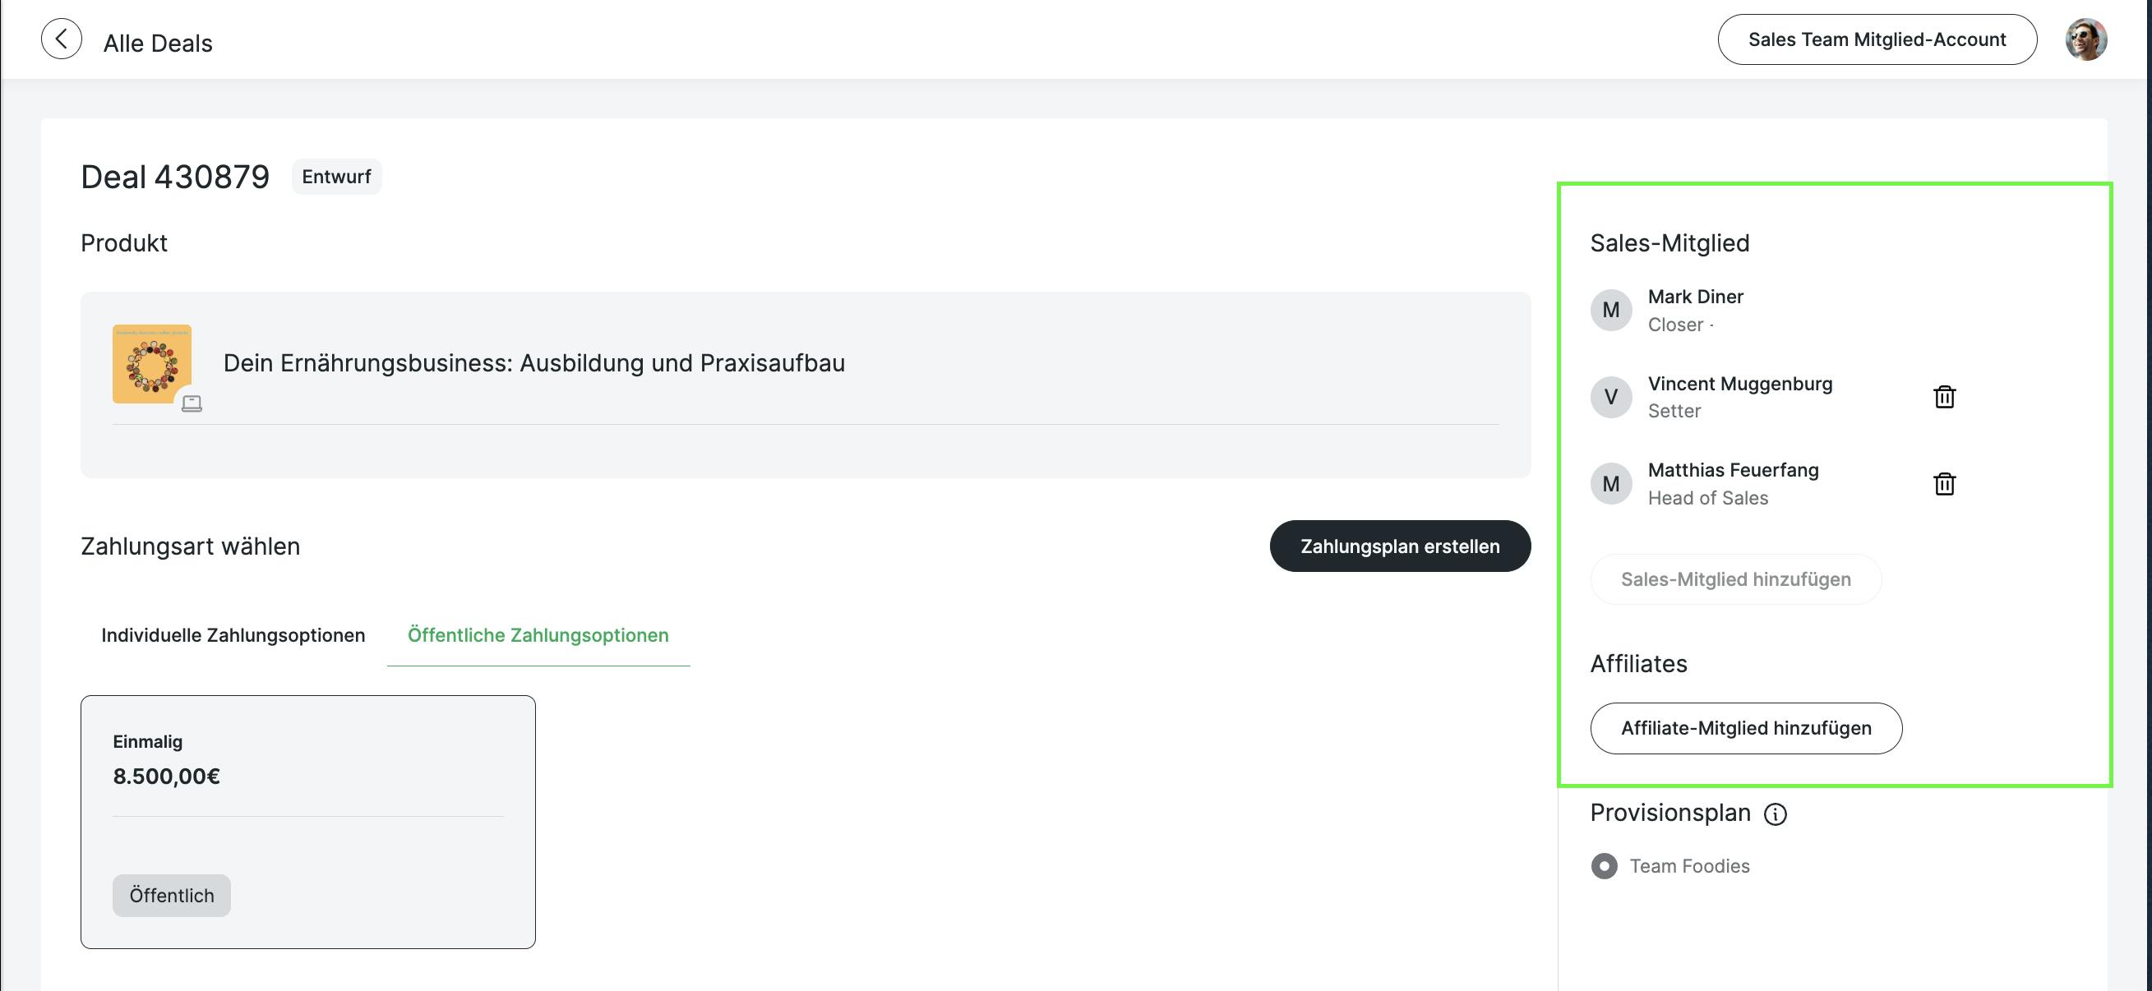Click the Entwurf status badge
The height and width of the screenshot is (991, 2152).
(x=336, y=177)
